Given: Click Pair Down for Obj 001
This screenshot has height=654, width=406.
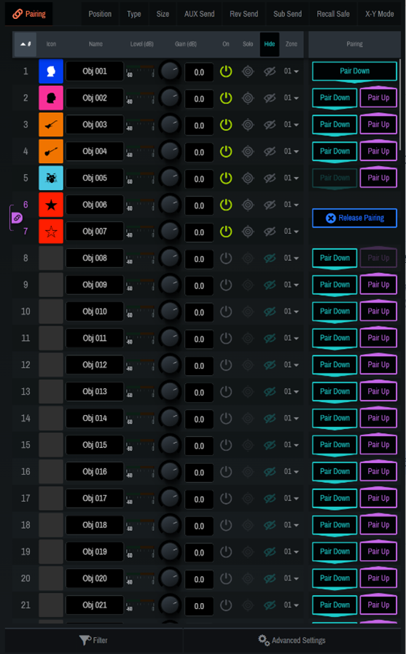Looking at the screenshot, I should tap(355, 71).
